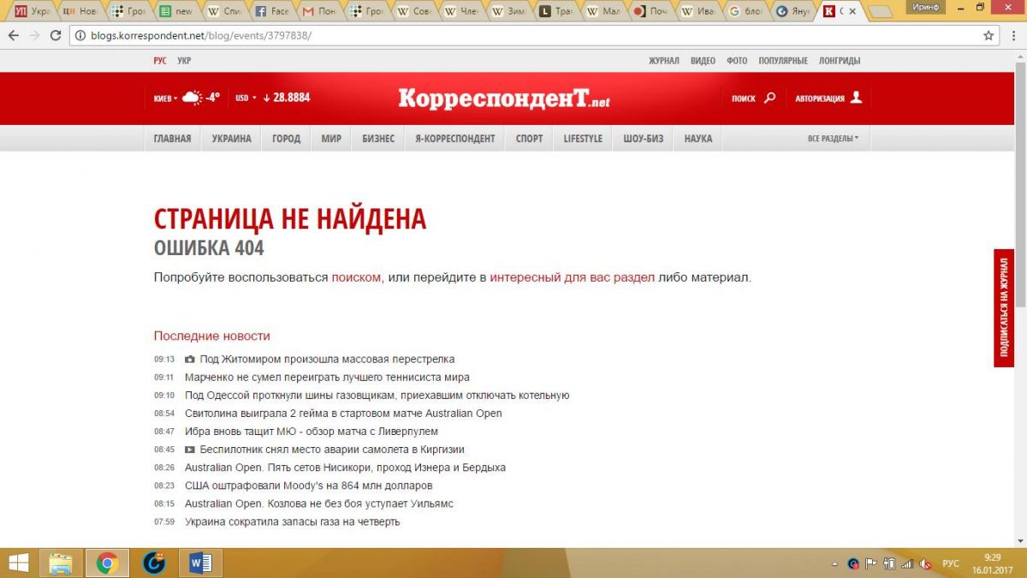Click the browser address bar URL
The image size is (1027, 578).
point(201,36)
